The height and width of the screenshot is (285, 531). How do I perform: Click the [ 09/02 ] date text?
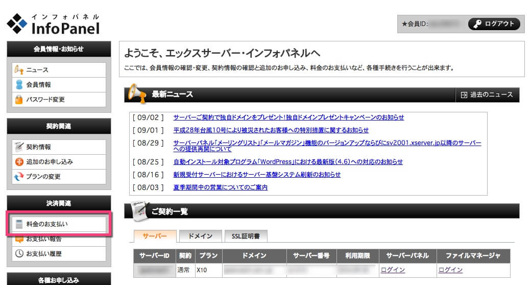tap(148, 117)
